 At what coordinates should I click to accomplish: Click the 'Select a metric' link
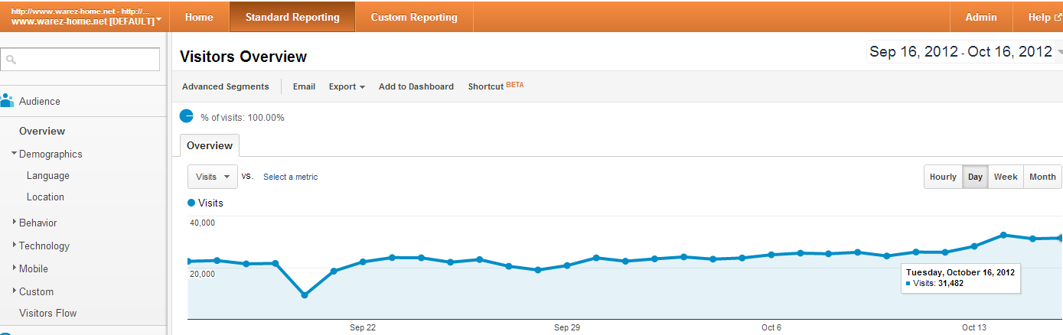[x=290, y=177]
